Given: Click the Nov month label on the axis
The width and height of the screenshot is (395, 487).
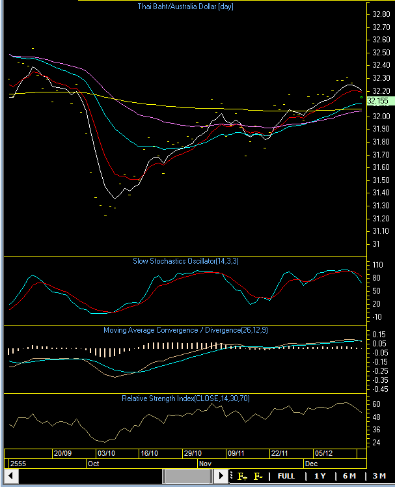Looking at the screenshot, I should (x=206, y=464).
